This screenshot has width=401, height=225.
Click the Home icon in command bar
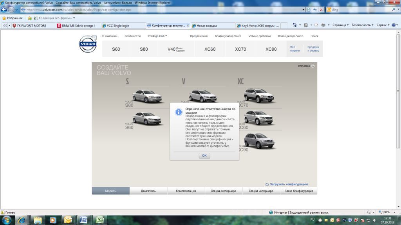coord(294,25)
